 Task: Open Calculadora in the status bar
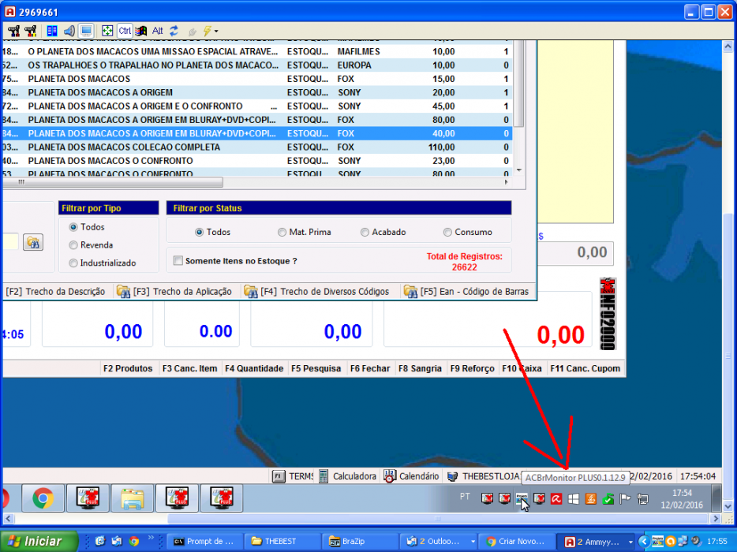[348, 476]
